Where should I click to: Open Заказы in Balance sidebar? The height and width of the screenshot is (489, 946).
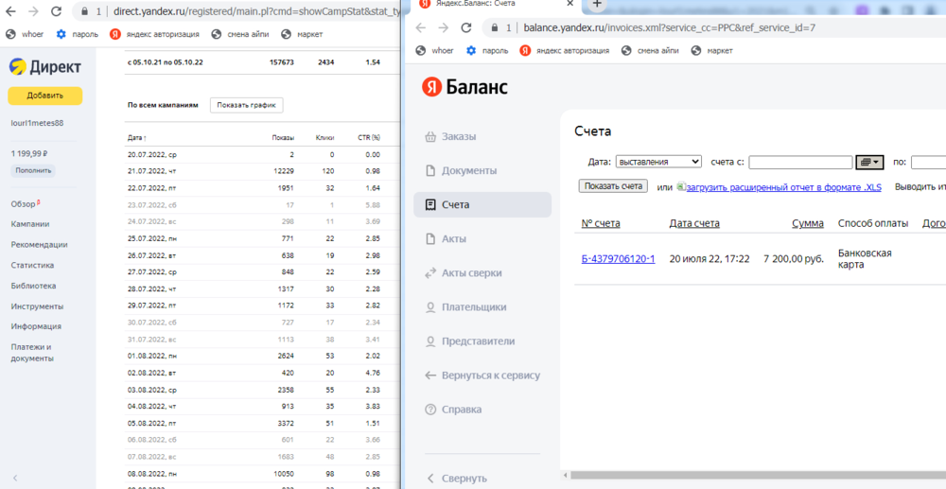click(x=450, y=136)
